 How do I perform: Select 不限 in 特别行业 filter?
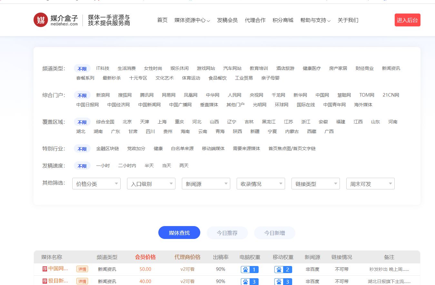[x=82, y=149]
